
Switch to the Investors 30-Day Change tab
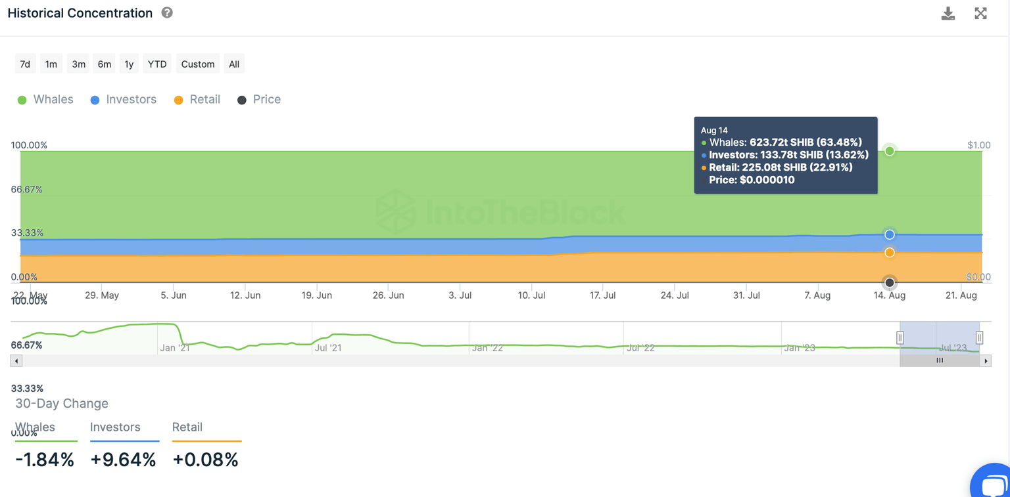coord(116,427)
